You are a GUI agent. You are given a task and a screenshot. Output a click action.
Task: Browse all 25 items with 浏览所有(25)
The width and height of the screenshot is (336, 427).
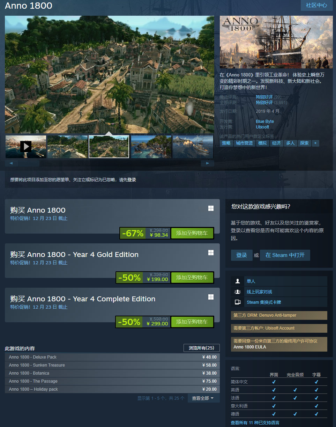pyautogui.click(x=202, y=348)
